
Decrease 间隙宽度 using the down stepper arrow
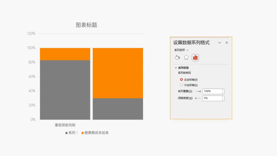(x=222, y=100)
